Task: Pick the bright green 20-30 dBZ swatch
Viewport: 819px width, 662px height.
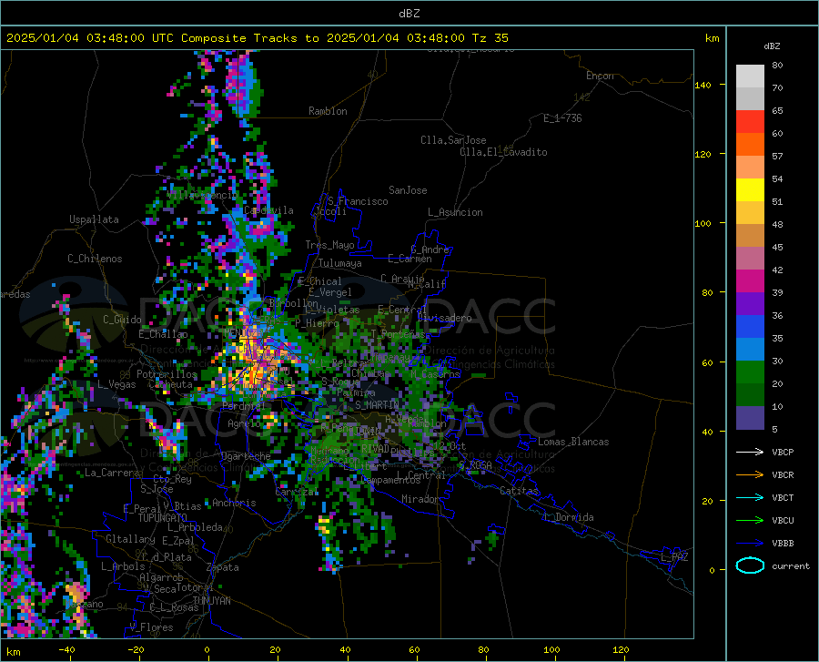Action: (x=750, y=372)
